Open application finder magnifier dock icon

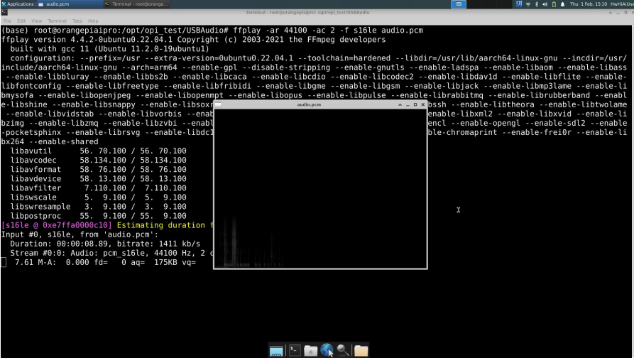point(343,350)
